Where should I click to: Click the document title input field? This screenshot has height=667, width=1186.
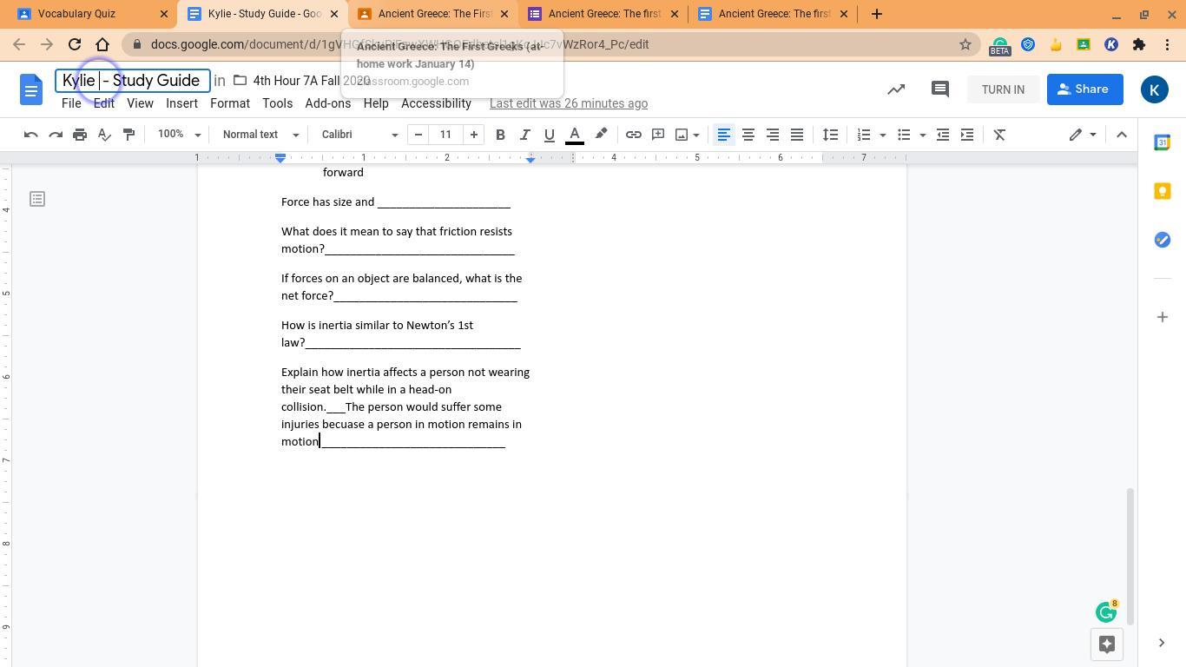132,81
